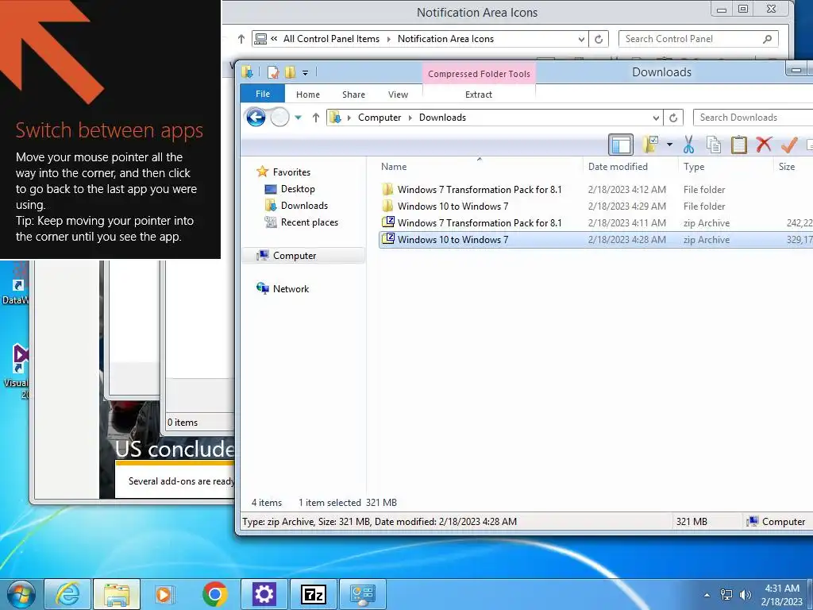The image size is (813, 610).
Task: Open Windows Media Player from taskbar
Action: click(164, 594)
